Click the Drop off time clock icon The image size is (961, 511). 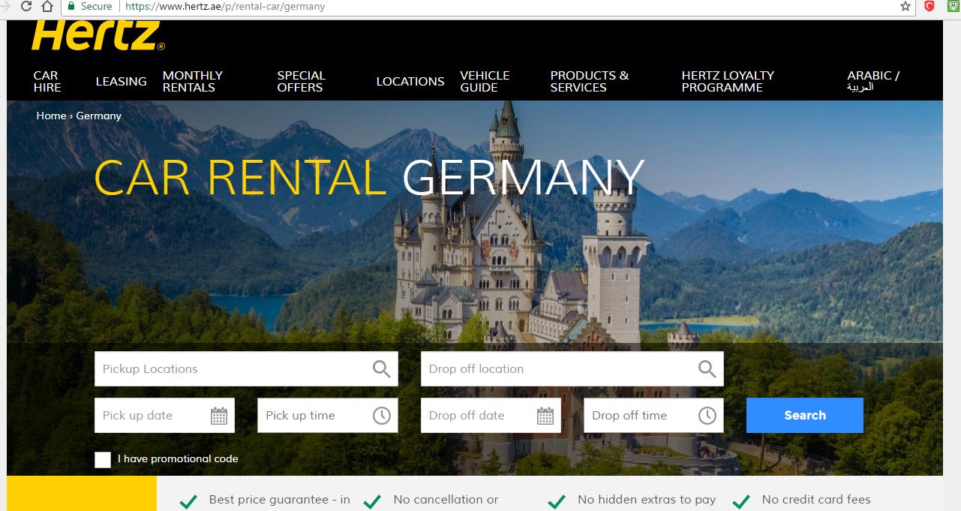point(707,416)
